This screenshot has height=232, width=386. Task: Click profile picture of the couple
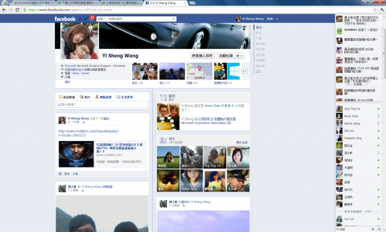coord(80,41)
